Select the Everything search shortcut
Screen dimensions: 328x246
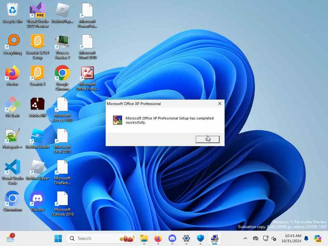coord(12,44)
